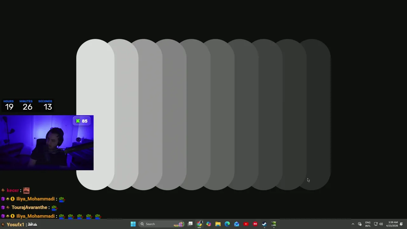Open Google Chrome from the taskbar
The width and height of the screenshot is (407, 229).
coord(199,224)
